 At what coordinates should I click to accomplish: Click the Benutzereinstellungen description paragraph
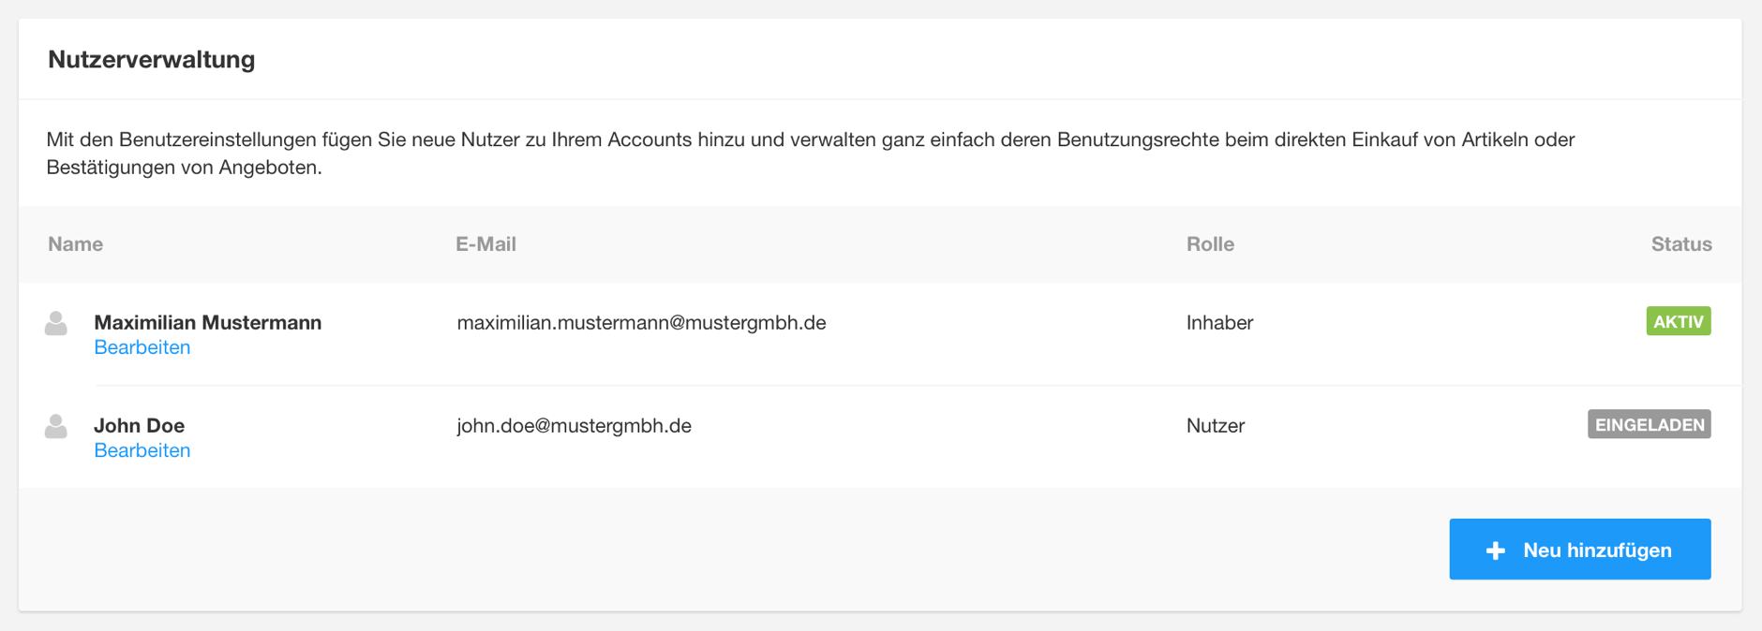click(x=811, y=154)
